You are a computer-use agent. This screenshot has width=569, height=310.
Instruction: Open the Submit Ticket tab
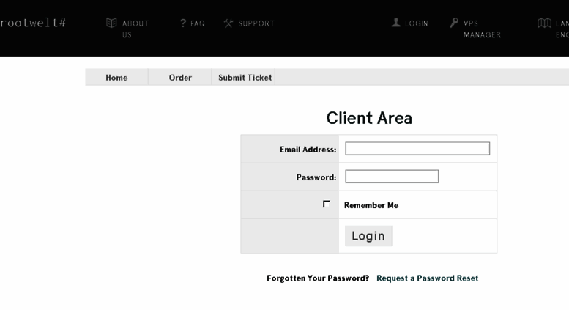pos(245,78)
